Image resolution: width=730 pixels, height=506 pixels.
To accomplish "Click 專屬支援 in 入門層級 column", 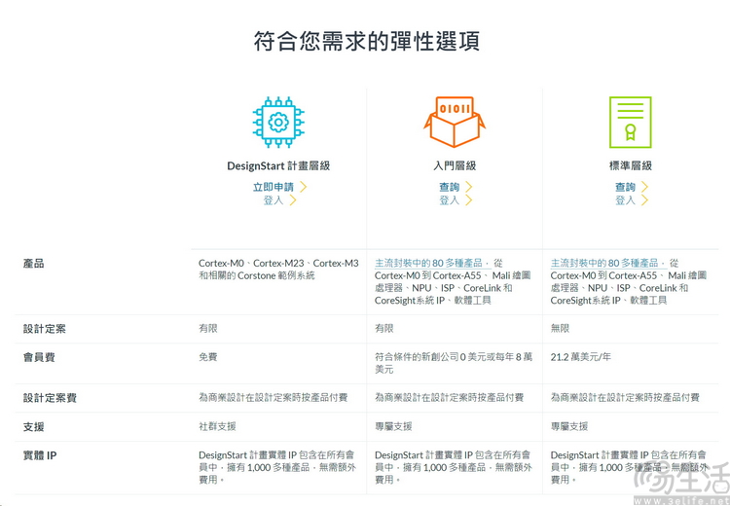I will click(393, 426).
